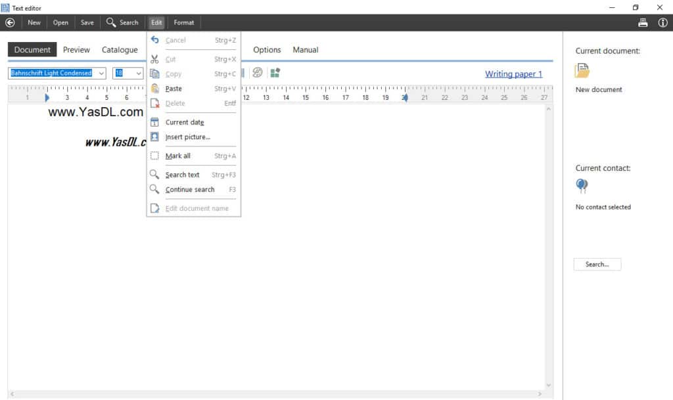
Task: Click the Cancel undo arrow icon
Action: coord(154,40)
